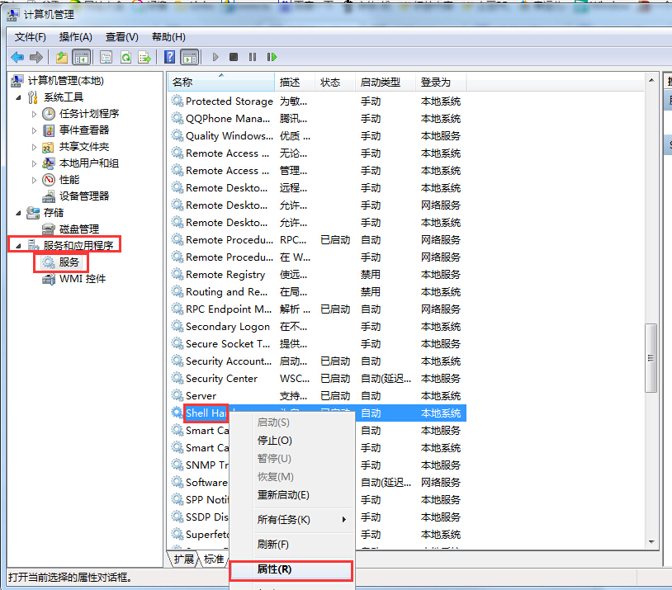
Task: Open Help via the blue question icon
Action: click(170, 57)
